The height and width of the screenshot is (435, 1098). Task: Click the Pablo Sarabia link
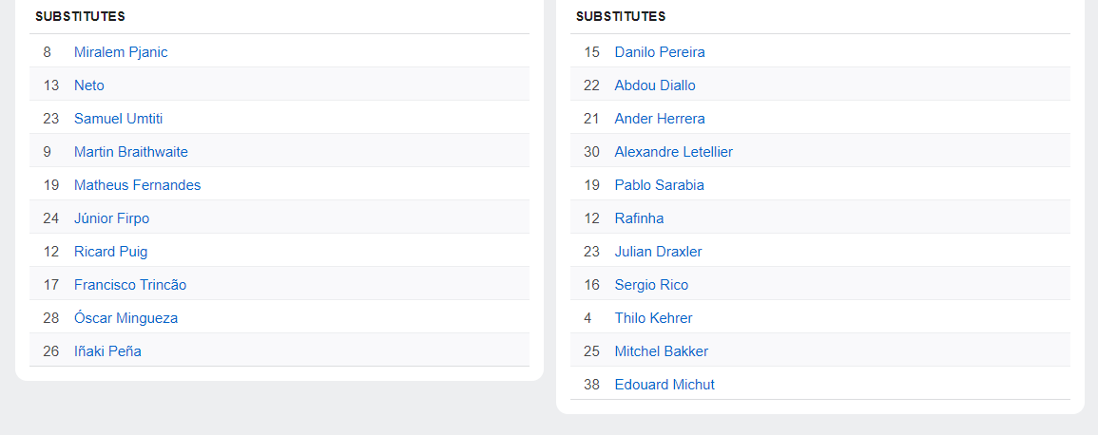coord(659,185)
